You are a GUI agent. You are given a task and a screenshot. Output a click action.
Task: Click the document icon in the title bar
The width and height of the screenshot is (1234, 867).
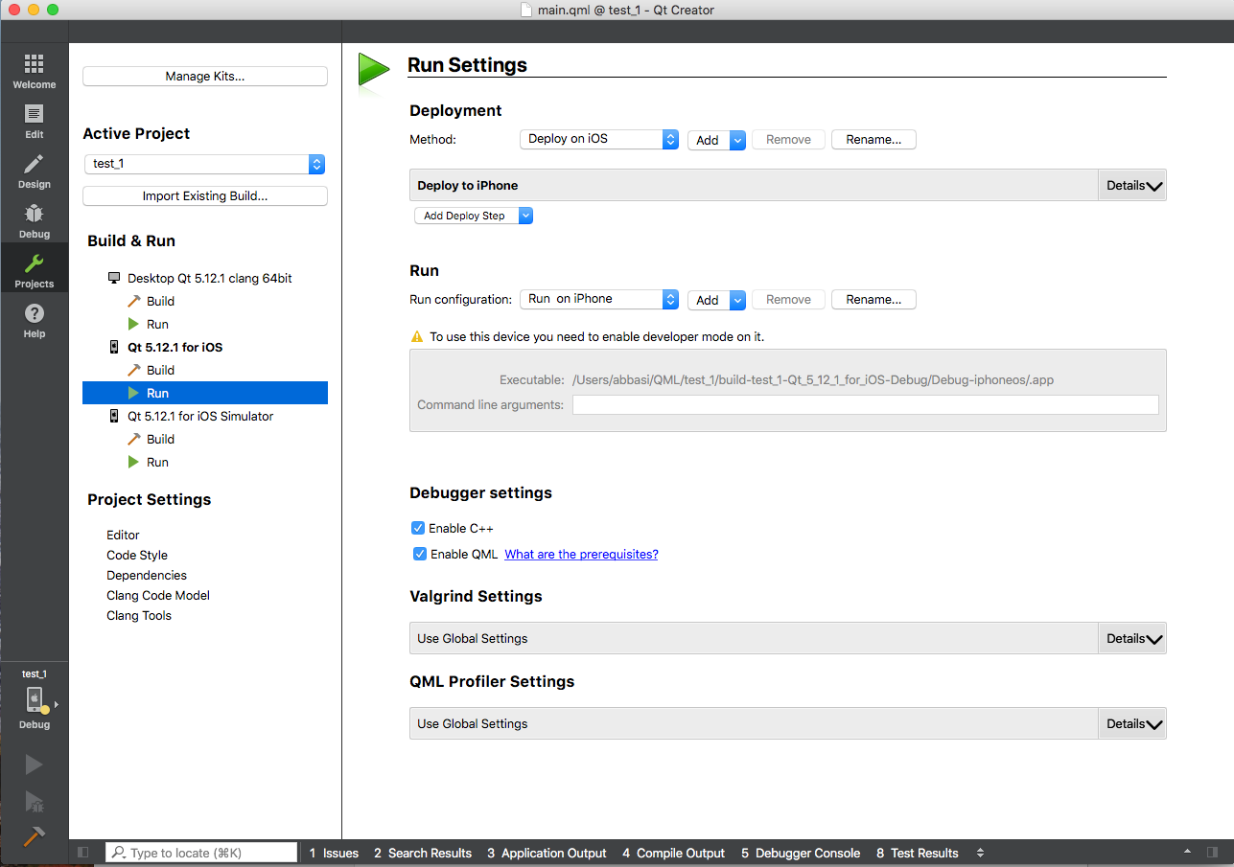[x=525, y=10]
